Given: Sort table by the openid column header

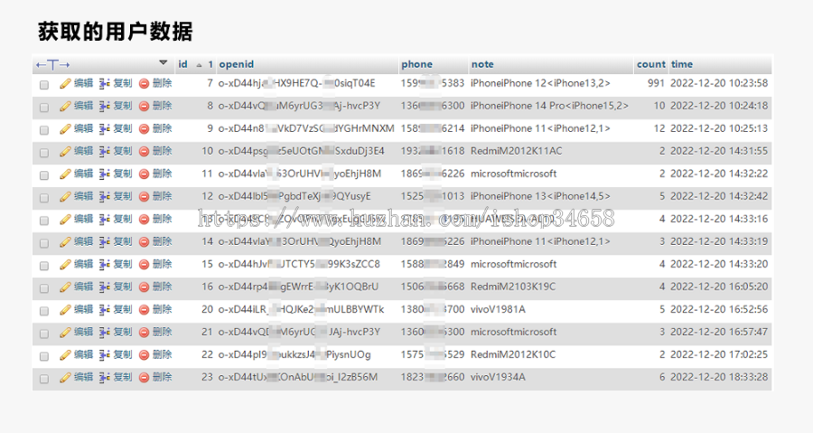Looking at the screenshot, I should (237, 64).
